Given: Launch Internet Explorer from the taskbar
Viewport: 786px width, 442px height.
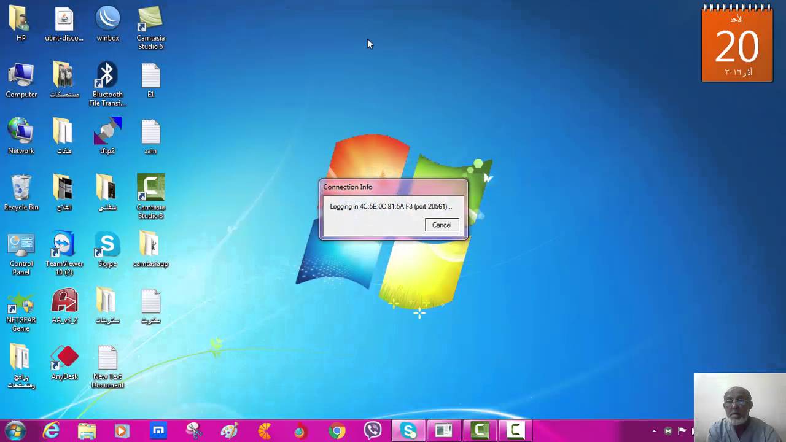Looking at the screenshot, I should (x=52, y=431).
